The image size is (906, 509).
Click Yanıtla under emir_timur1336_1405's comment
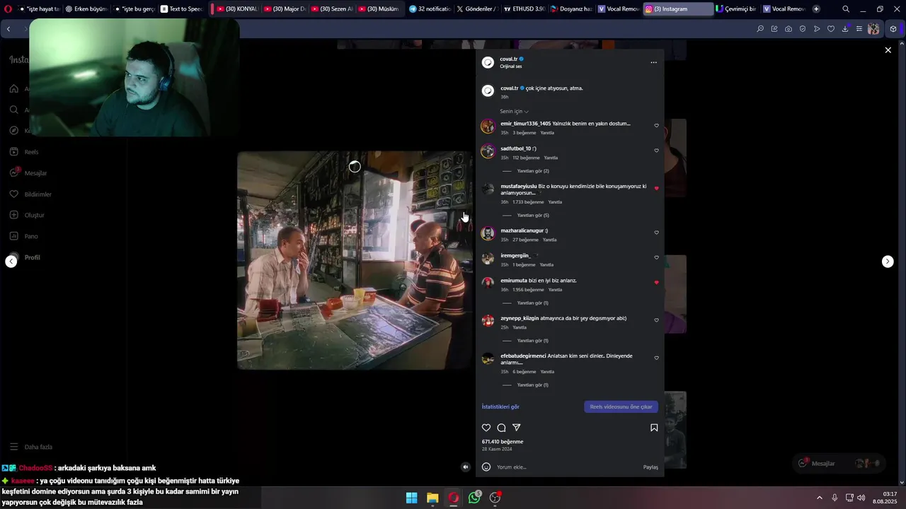coord(547,133)
